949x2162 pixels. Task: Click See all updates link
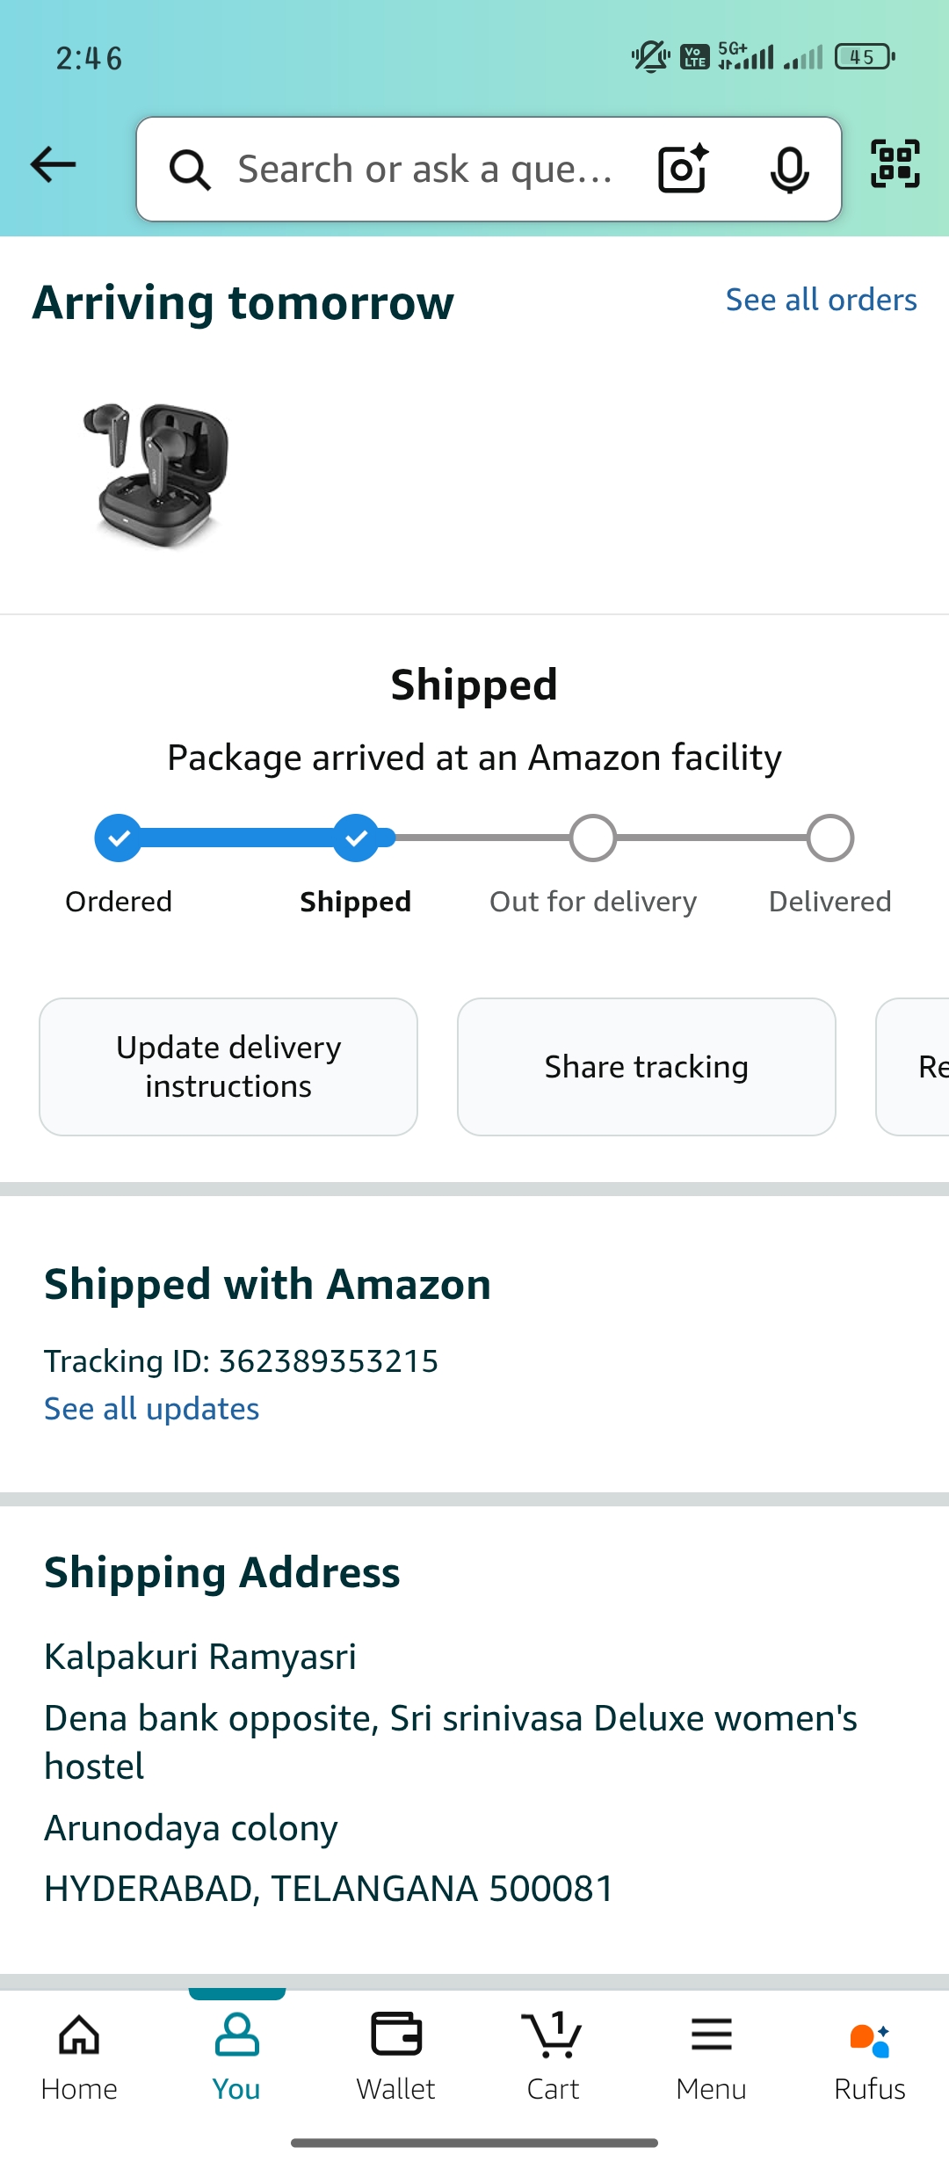[152, 1409]
